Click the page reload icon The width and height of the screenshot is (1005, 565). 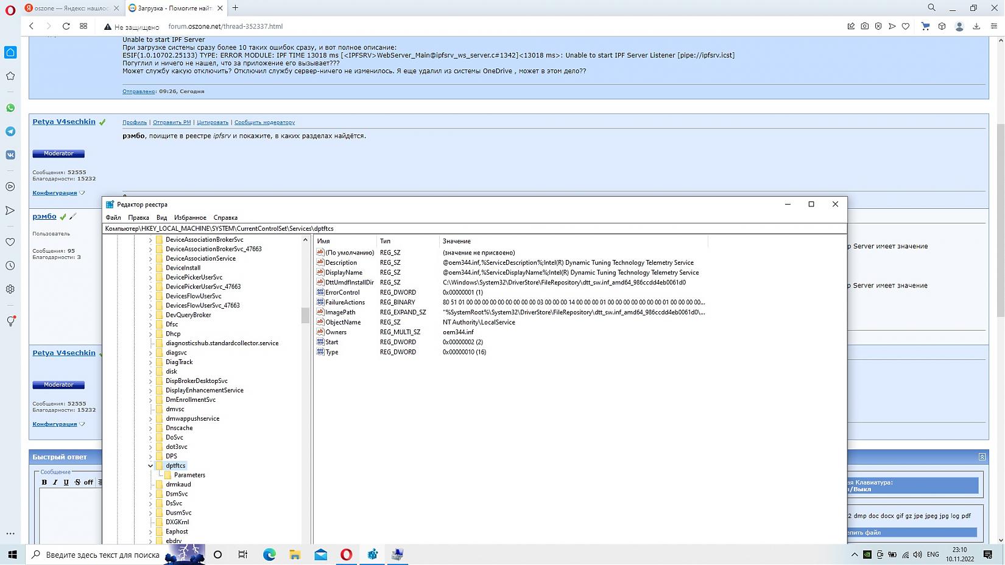click(66, 26)
